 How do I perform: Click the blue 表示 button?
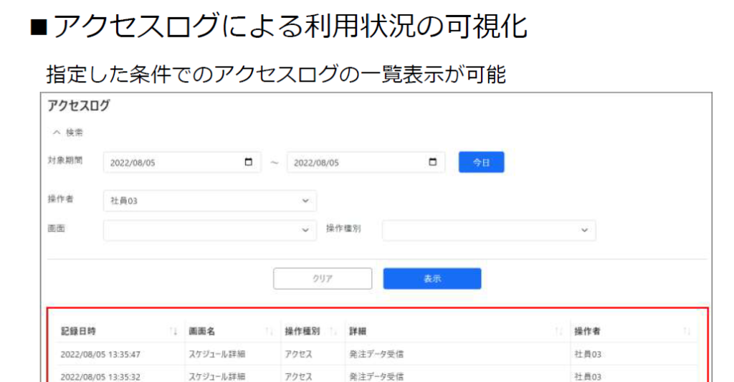coord(432,279)
